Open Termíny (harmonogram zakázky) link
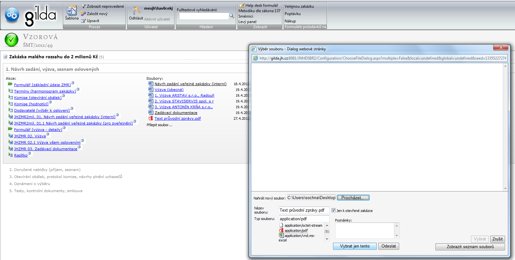The height and width of the screenshot is (260, 515). [x=45, y=91]
